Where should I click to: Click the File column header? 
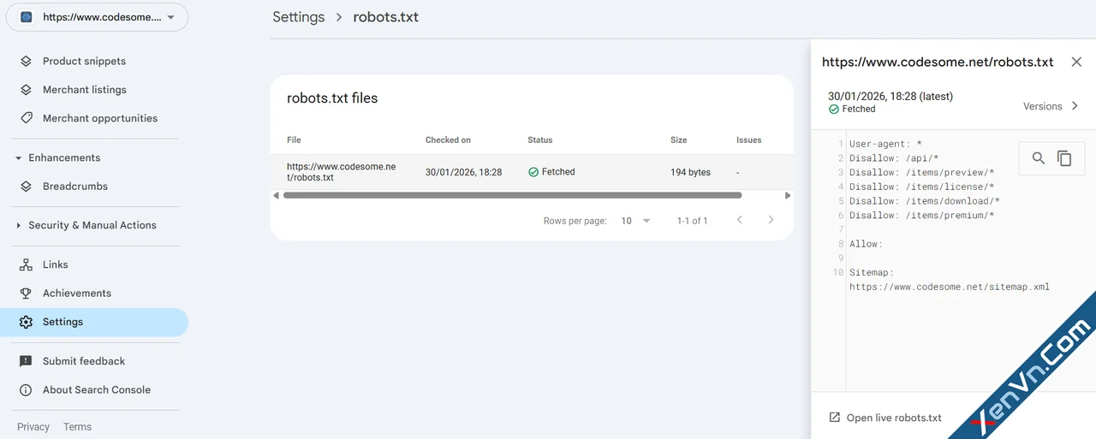(x=294, y=140)
